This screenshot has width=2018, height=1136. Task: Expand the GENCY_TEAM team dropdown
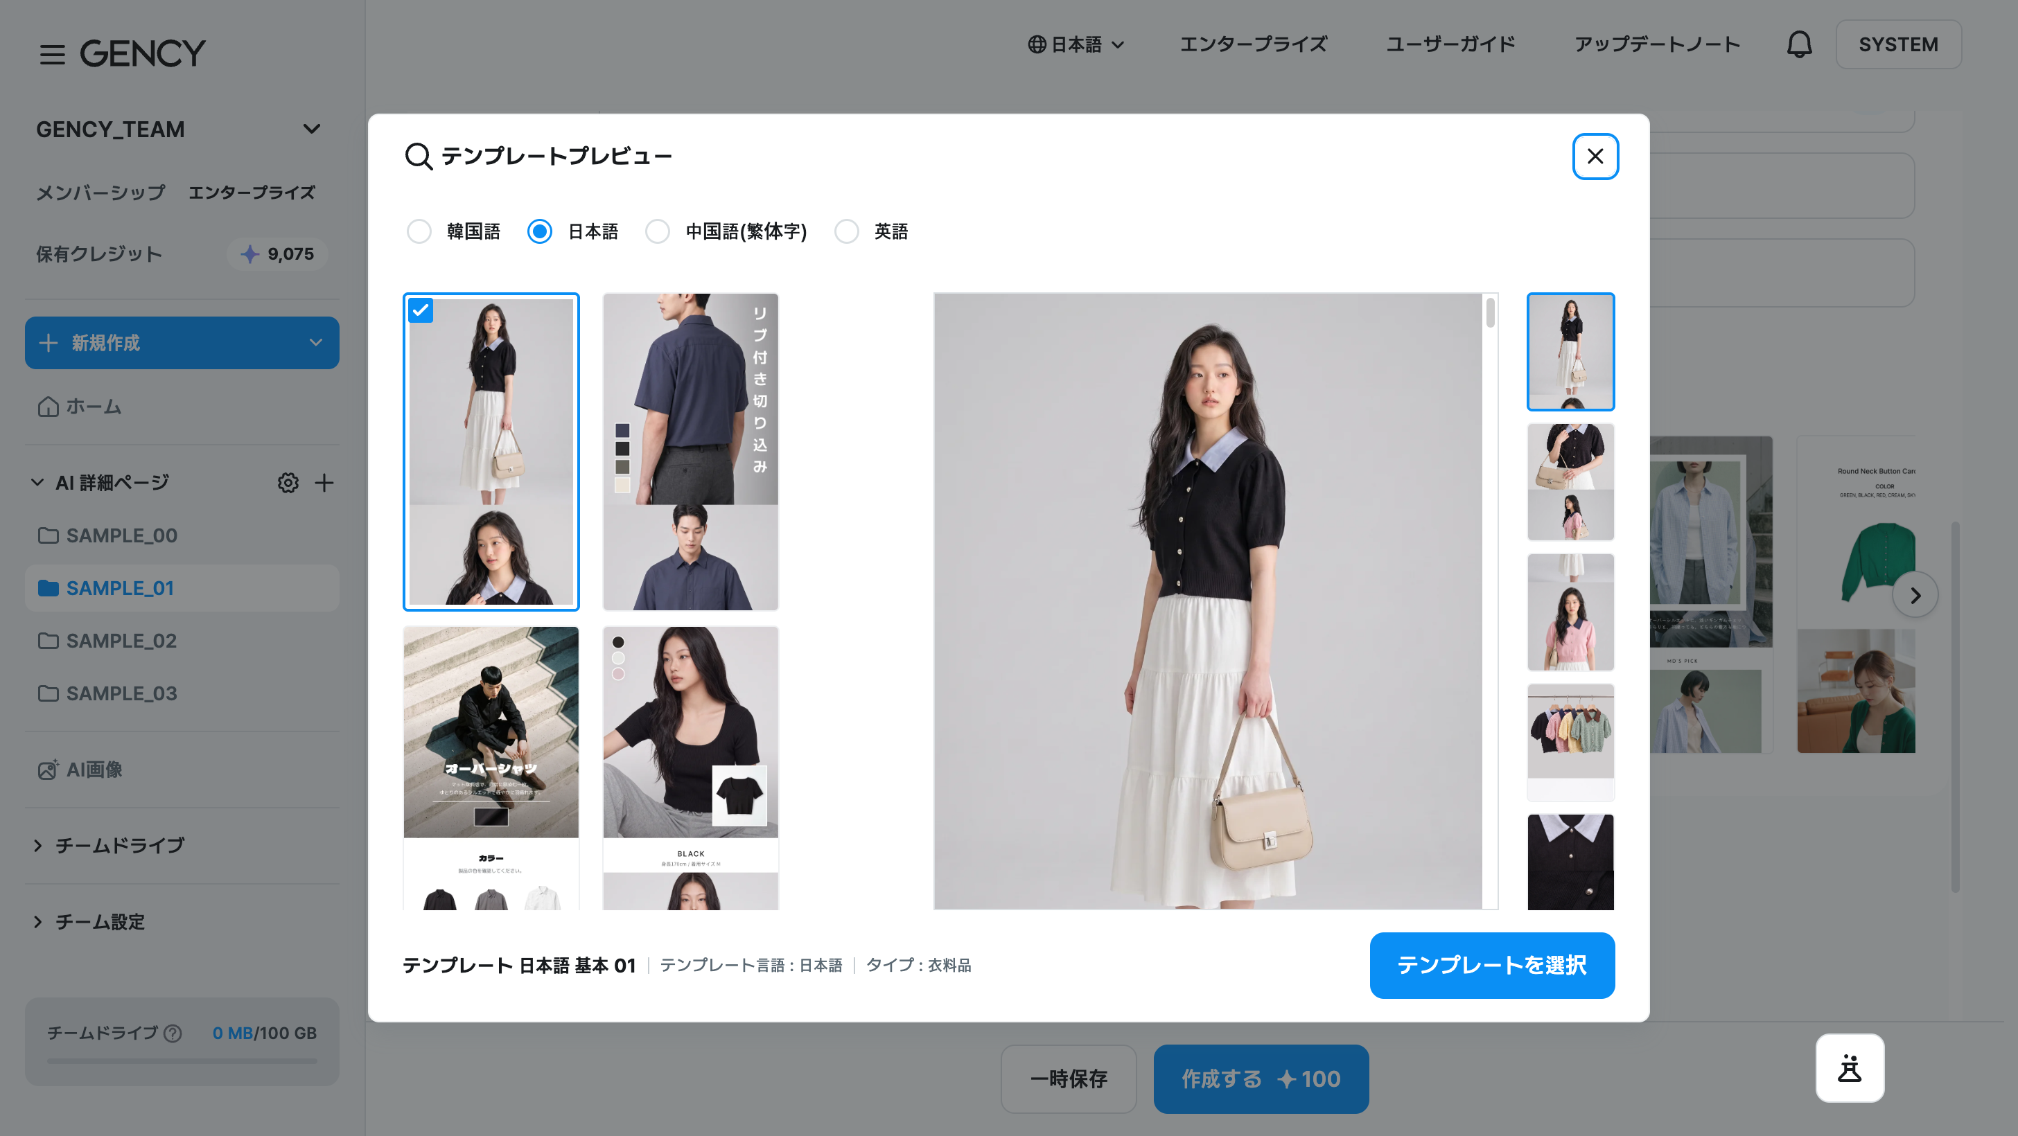[x=312, y=129]
